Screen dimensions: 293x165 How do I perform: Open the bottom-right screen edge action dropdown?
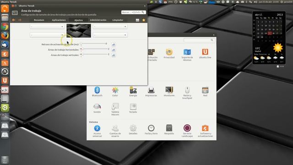(110, 35)
